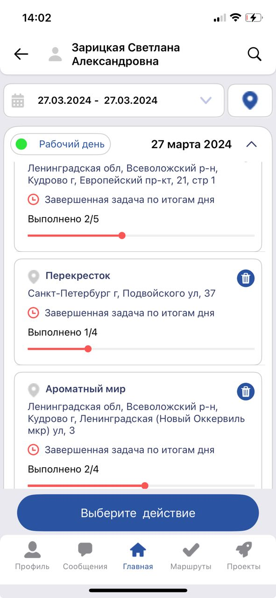Tap the back arrow icon

pyautogui.click(x=21, y=54)
